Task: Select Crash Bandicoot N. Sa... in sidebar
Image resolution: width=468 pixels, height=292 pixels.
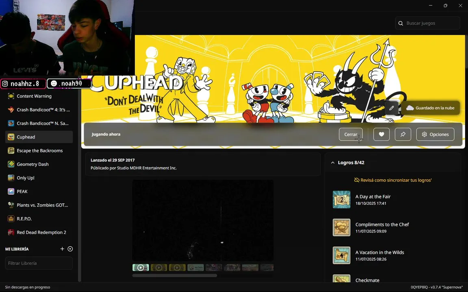Action: point(39,123)
